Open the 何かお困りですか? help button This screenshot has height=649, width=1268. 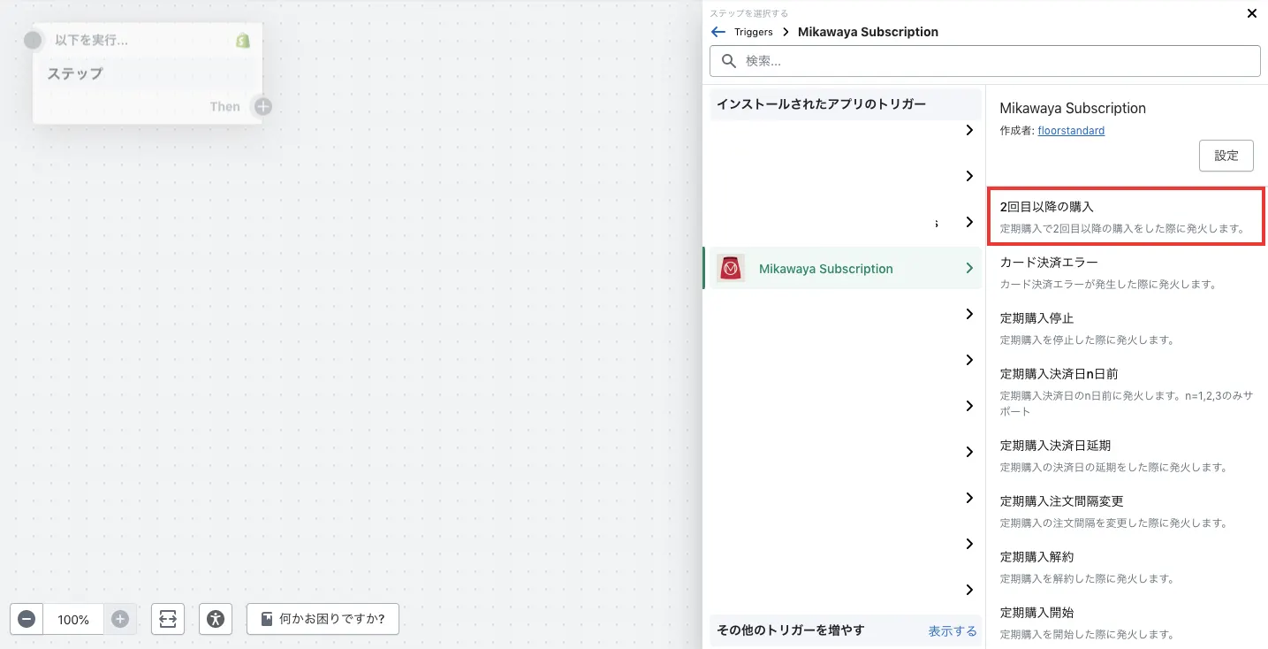pyautogui.click(x=323, y=619)
